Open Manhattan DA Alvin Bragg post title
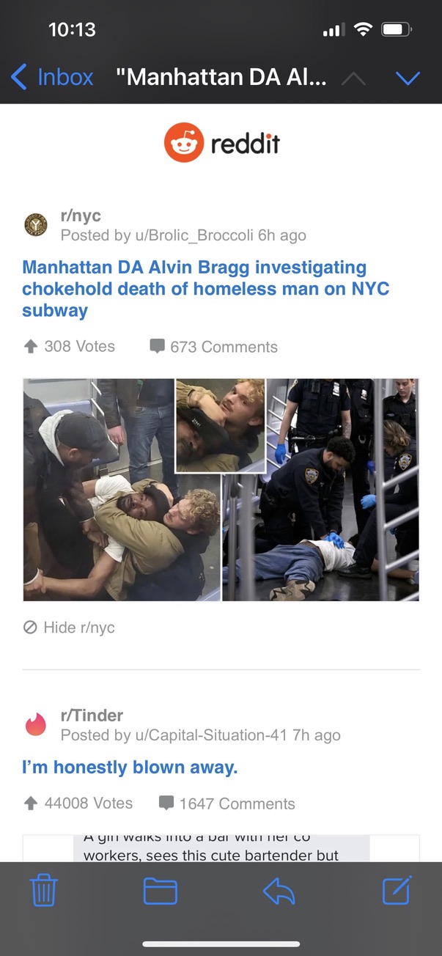Screen dimensions: 442x956 (205, 288)
